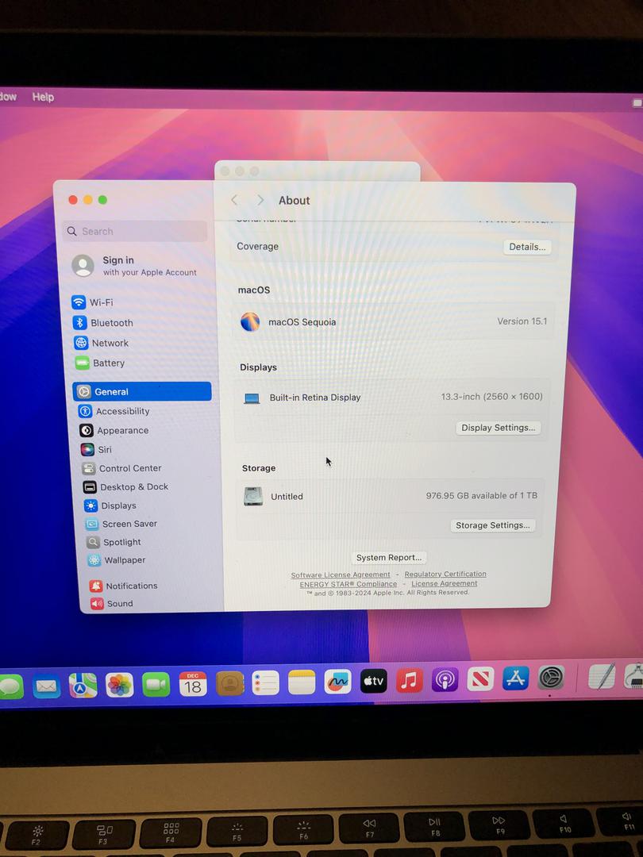Click the Search field in sidebar
Screen dimensions: 643x857
135,231
